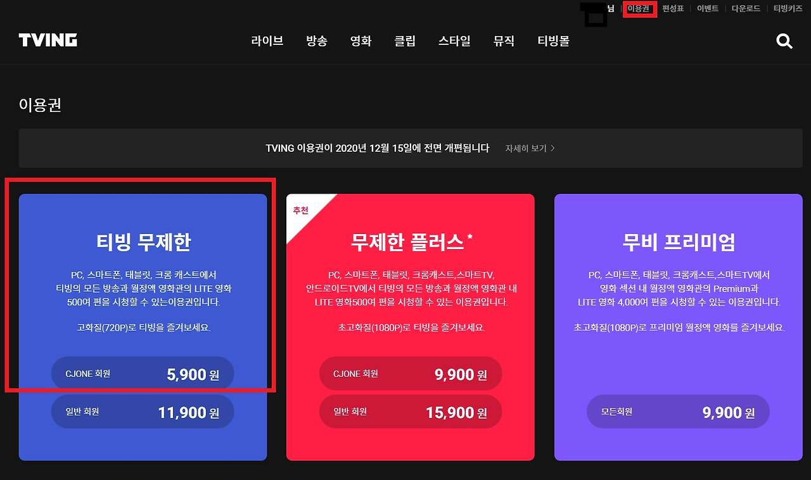Open 이벤트 in top bar
Screen dimensions: 811x480
tap(708, 9)
